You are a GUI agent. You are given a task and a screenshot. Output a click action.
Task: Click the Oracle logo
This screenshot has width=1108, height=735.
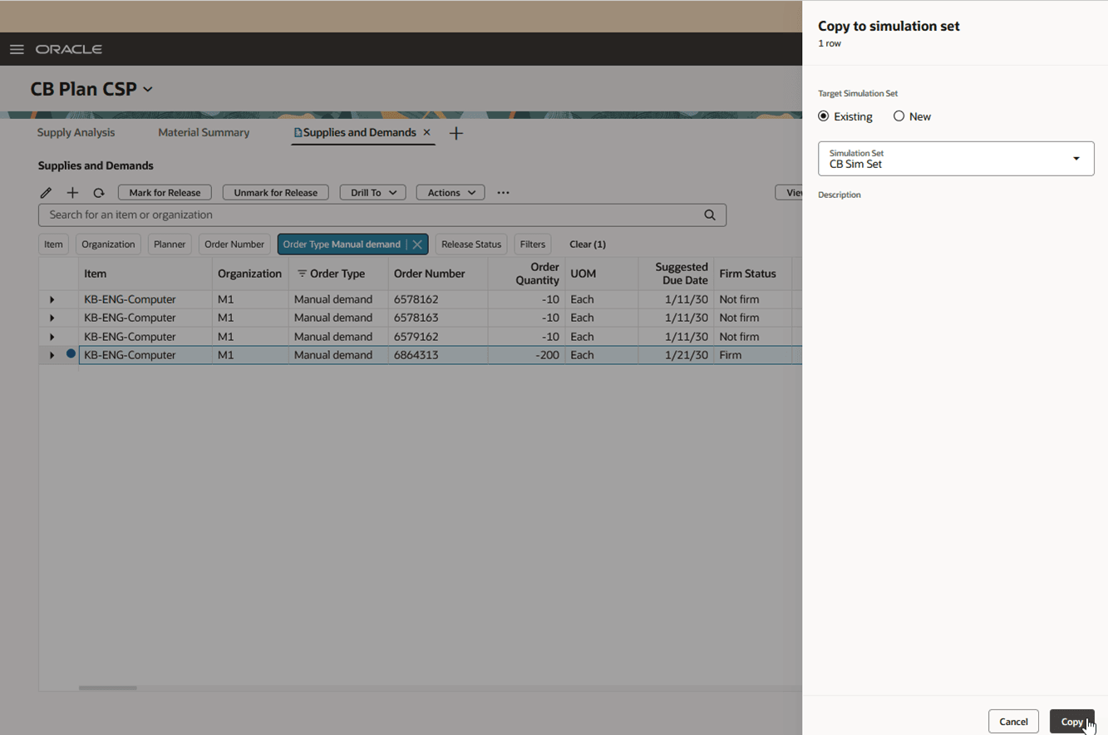pos(69,49)
